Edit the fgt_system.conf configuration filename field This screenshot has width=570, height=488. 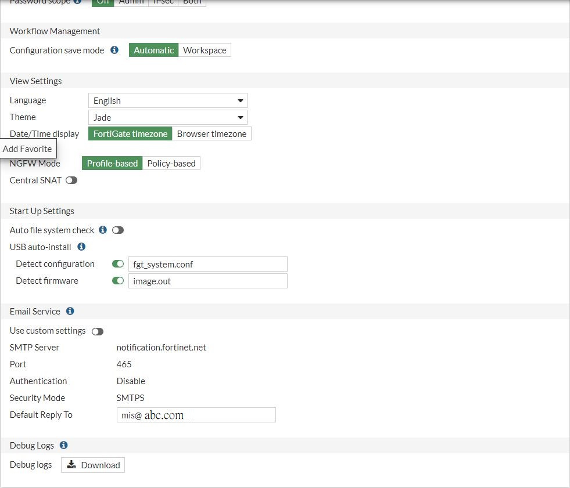pos(208,264)
